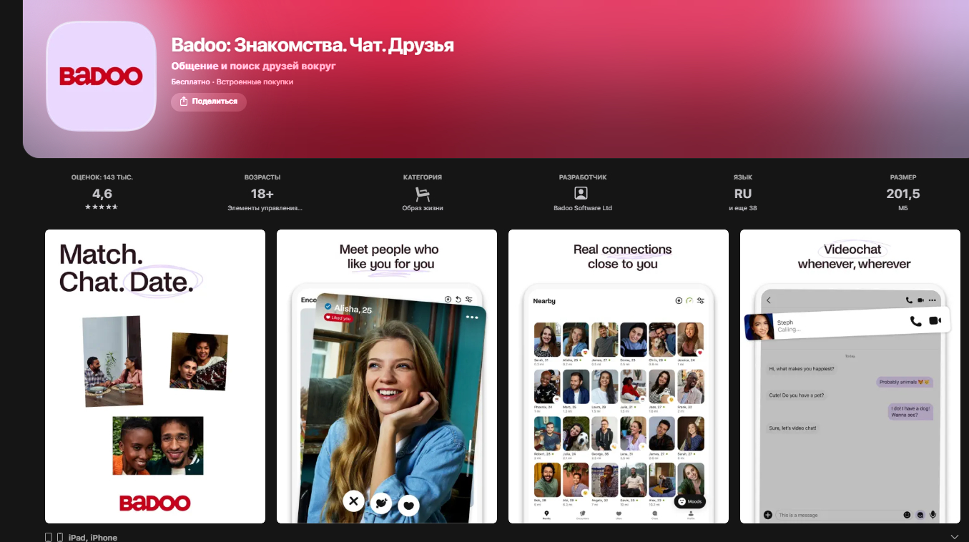Click the "iPad, iPhone" compatibility text
The width and height of the screenshot is (969, 542).
[93, 538]
